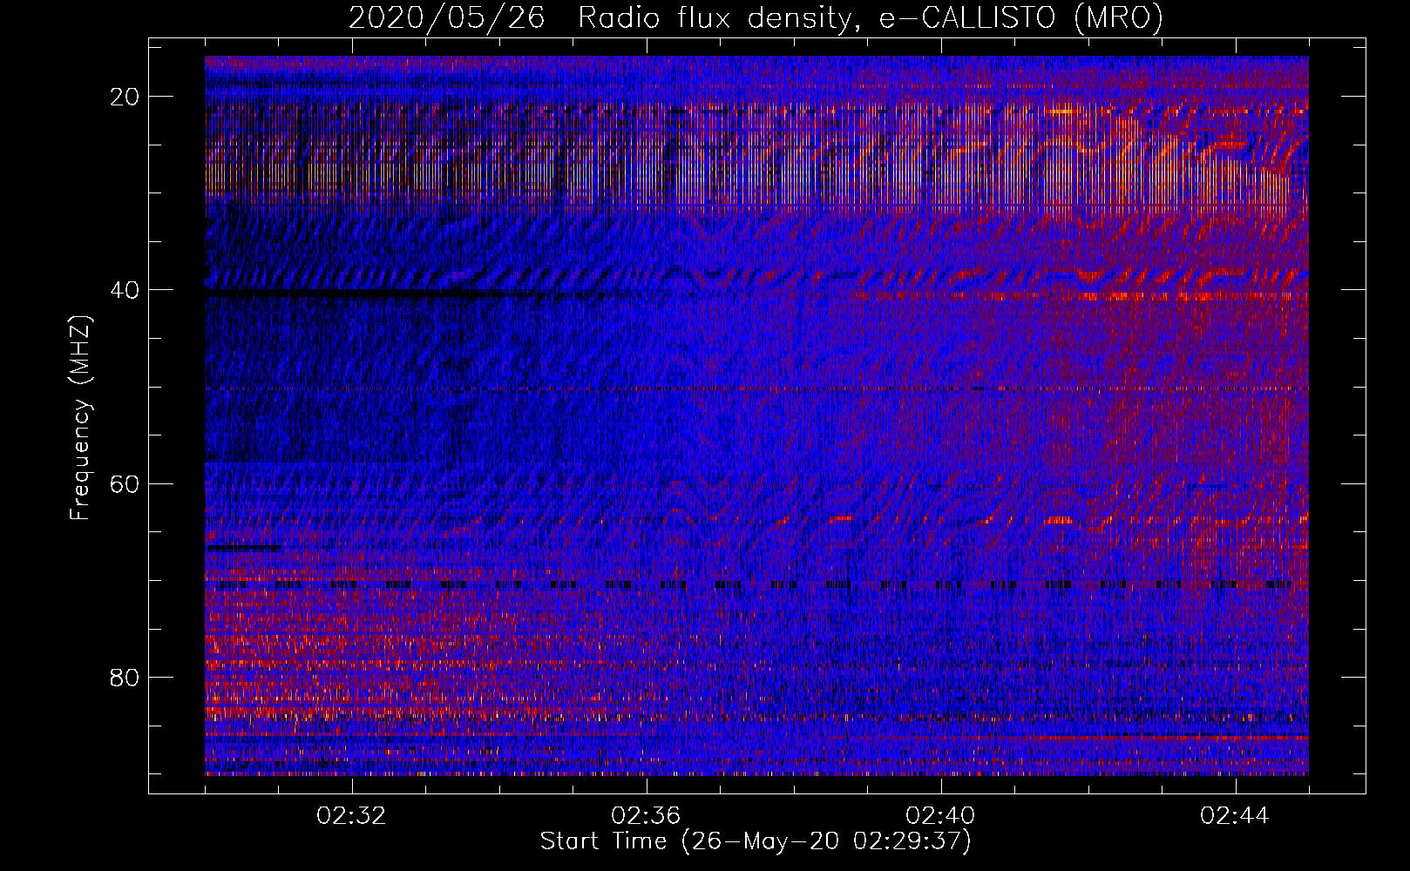Click the plot title showing date 2020/05/26
1410x871 pixels.
click(756, 17)
